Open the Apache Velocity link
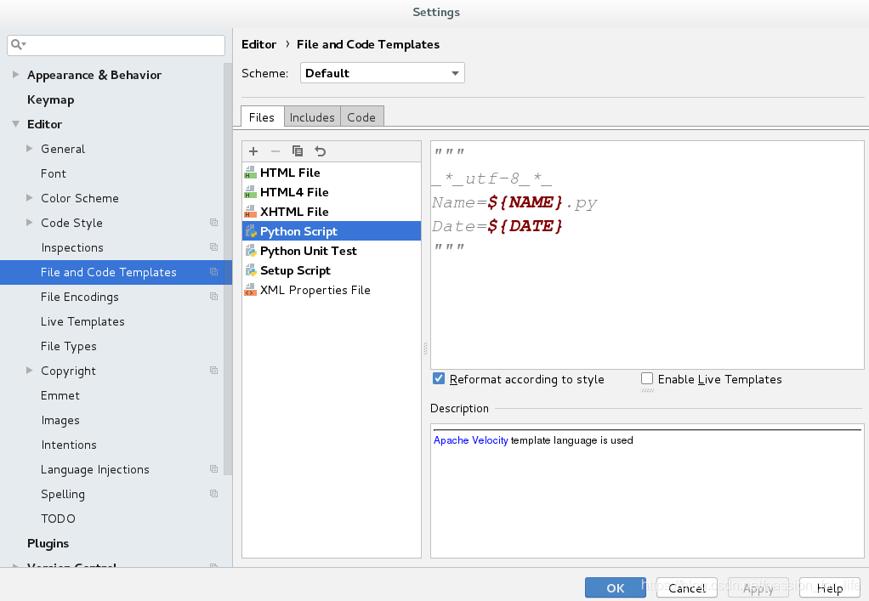869x601 pixels. pos(470,440)
